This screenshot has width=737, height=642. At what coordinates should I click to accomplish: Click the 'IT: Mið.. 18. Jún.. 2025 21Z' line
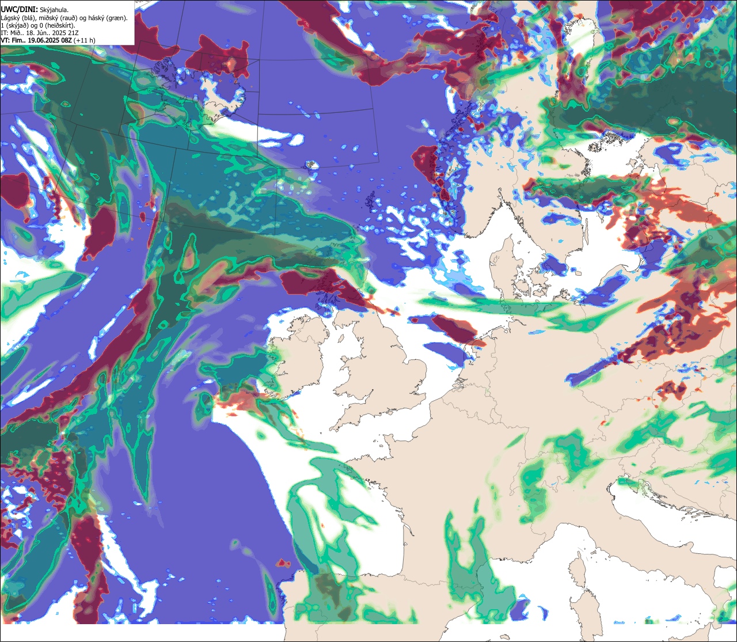click(40, 33)
